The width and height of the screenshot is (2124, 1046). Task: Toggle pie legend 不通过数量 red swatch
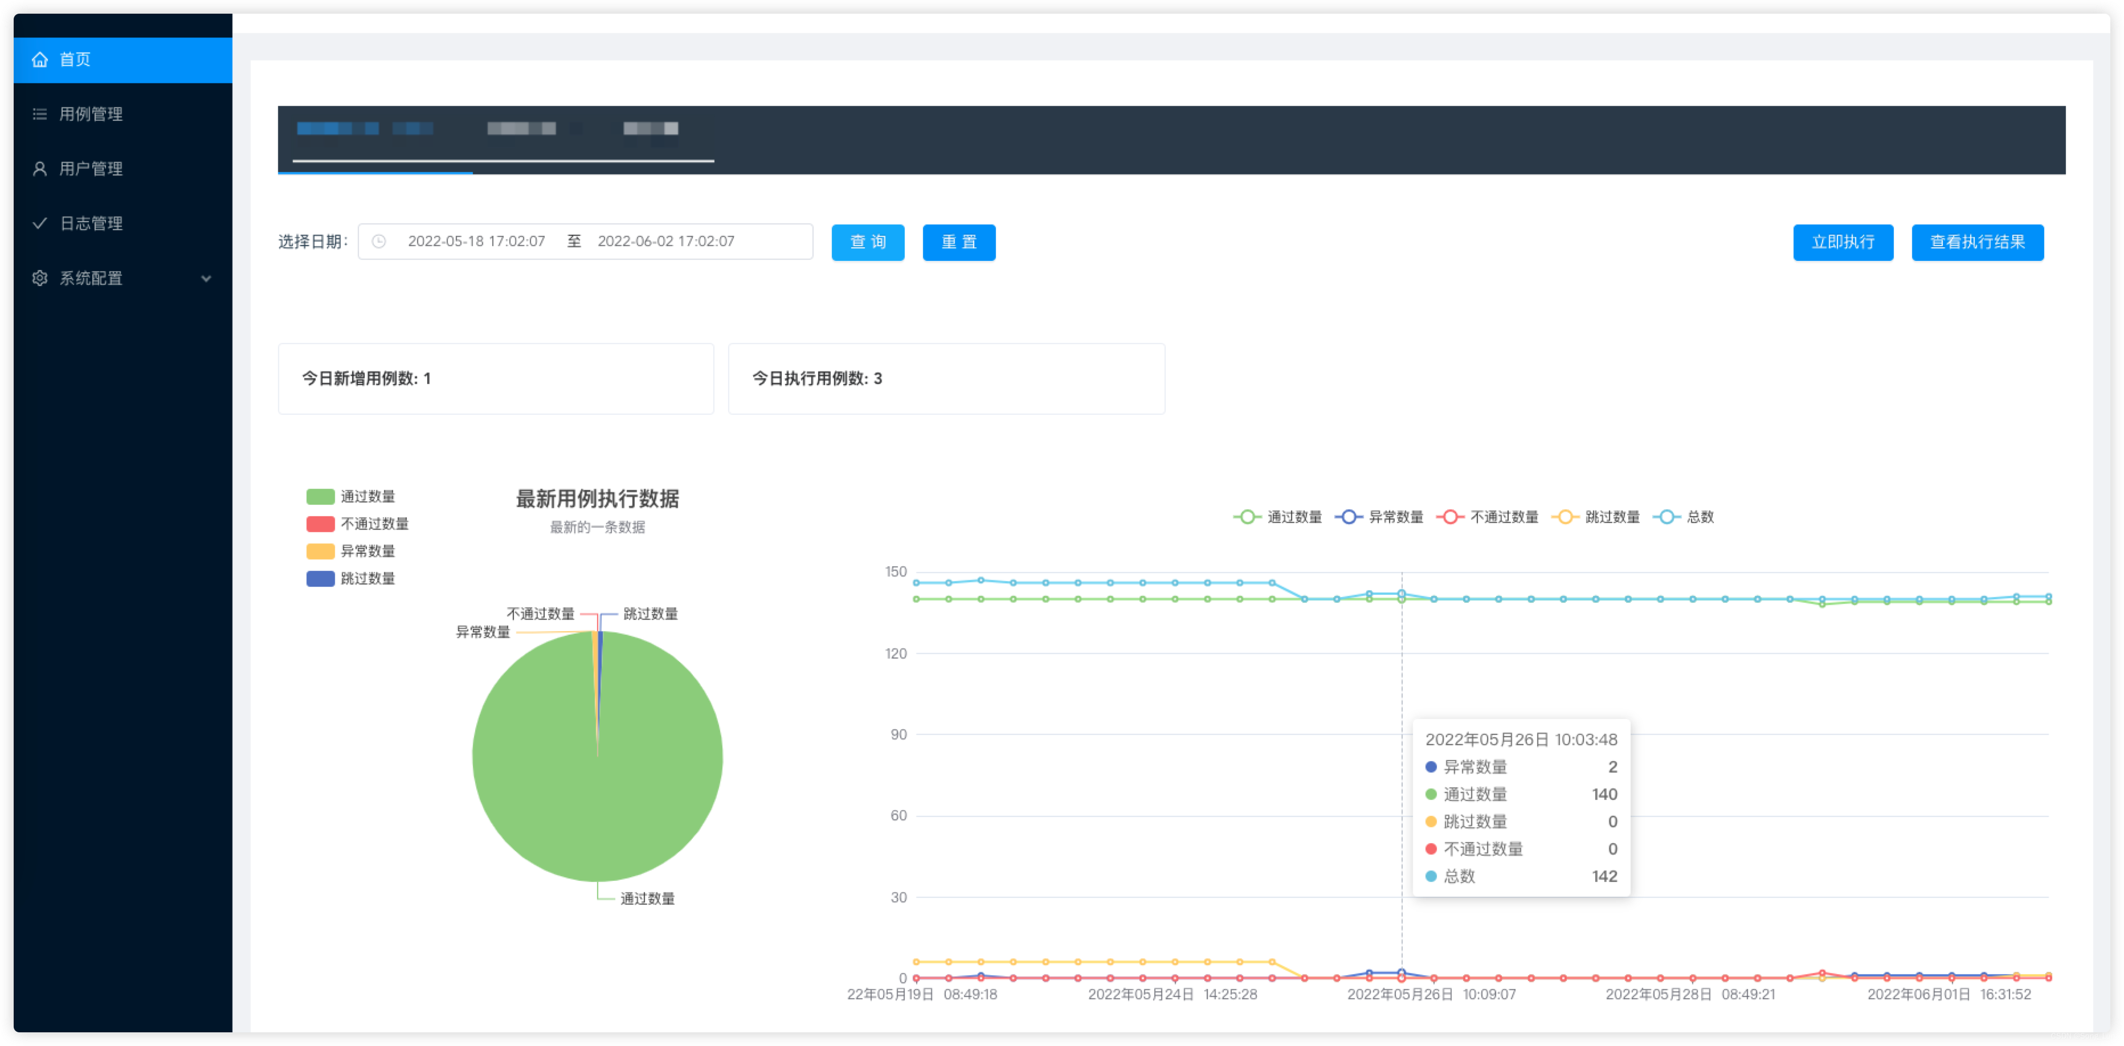(x=320, y=524)
